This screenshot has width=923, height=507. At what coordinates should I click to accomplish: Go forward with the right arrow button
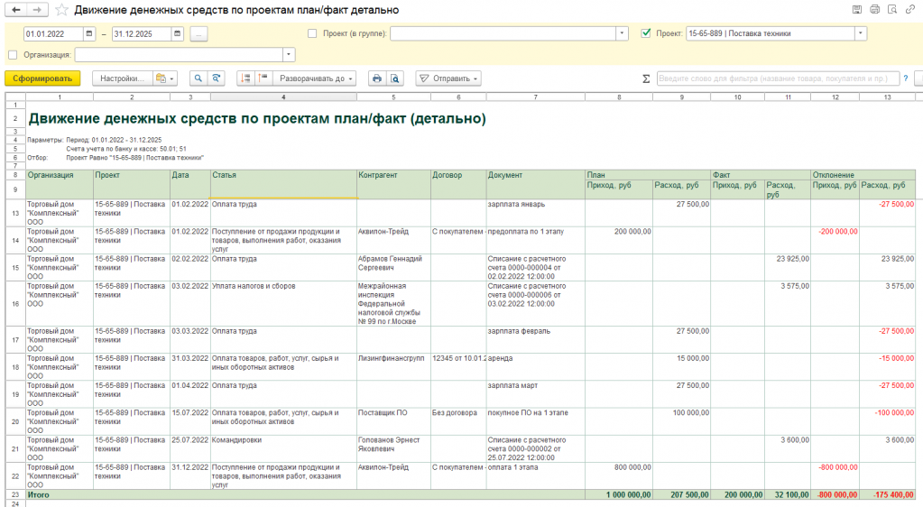pyautogui.click(x=37, y=10)
